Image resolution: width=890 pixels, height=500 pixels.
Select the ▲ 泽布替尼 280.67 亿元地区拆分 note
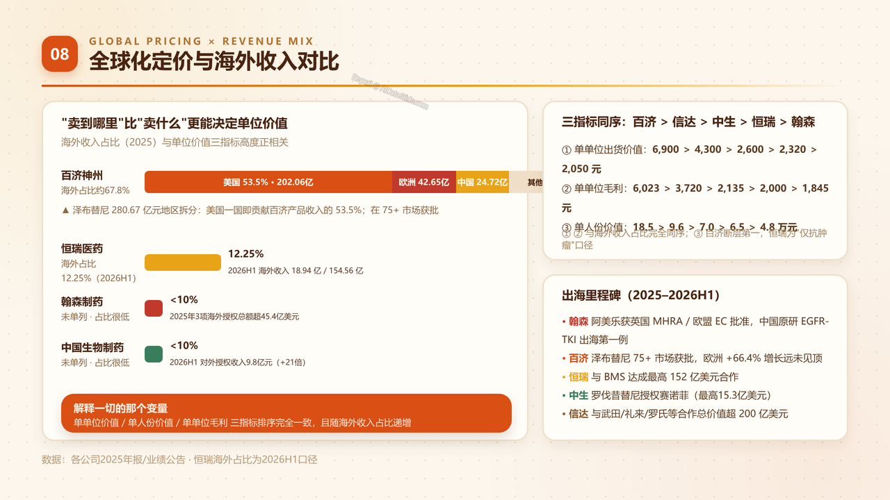(250, 210)
